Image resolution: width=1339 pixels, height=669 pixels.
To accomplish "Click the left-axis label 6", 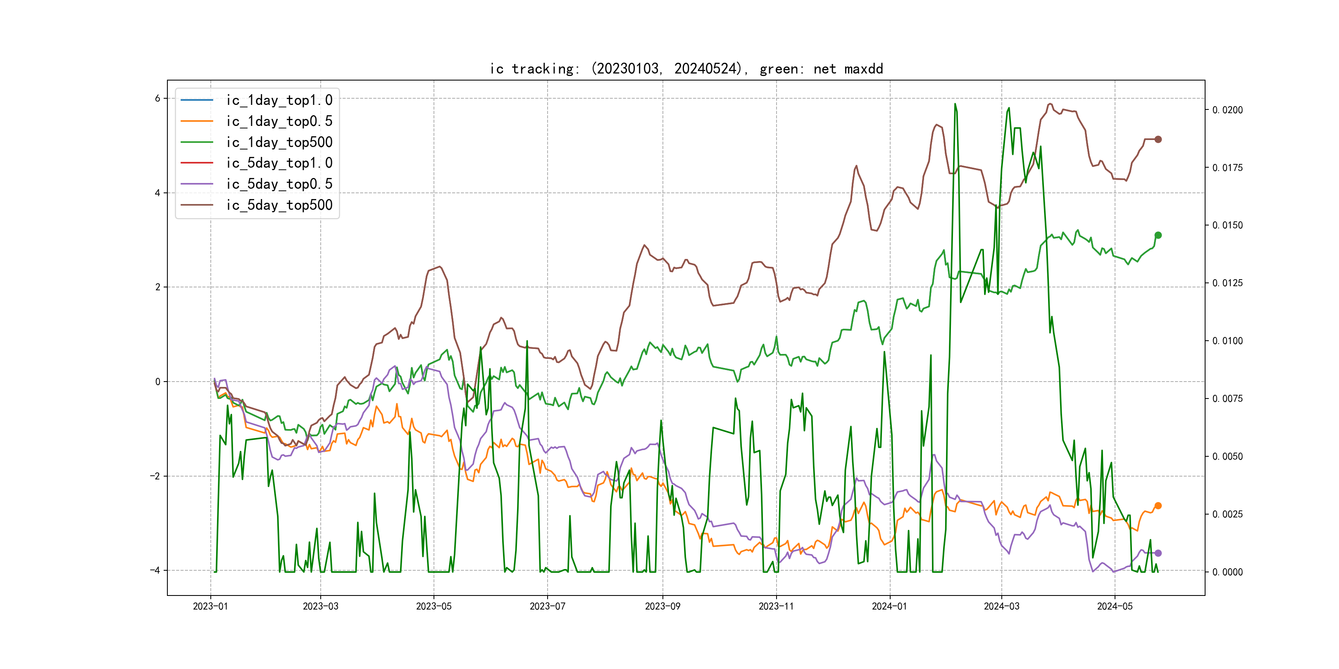I will 157,98.
